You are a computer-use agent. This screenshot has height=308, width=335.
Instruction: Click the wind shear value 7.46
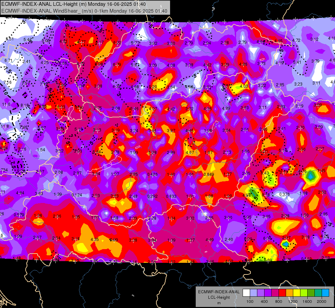coord(23,127)
